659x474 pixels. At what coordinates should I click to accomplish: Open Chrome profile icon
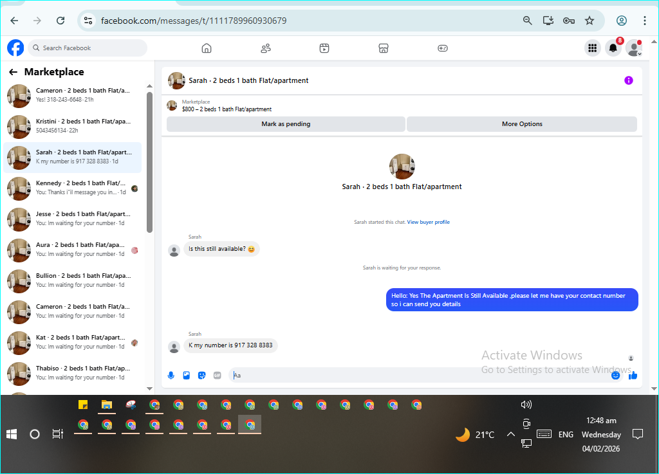click(622, 21)
